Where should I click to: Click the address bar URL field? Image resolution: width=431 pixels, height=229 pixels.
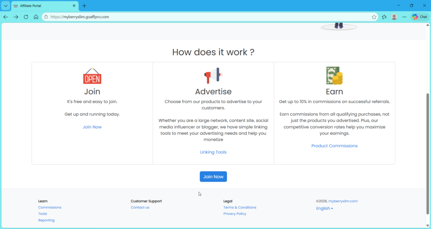tap(206, 17)
